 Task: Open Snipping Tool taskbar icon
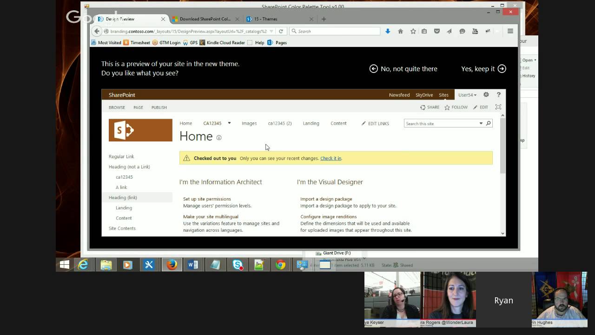pos(149,265)
